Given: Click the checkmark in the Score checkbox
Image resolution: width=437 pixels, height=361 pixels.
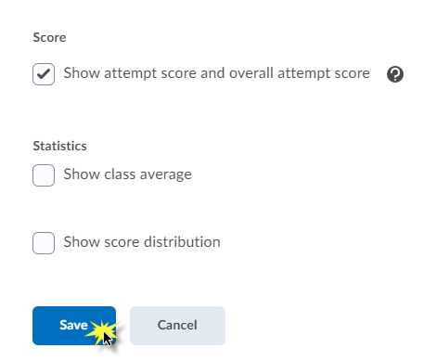Looking at the screenshot, I should click(44, 74).
